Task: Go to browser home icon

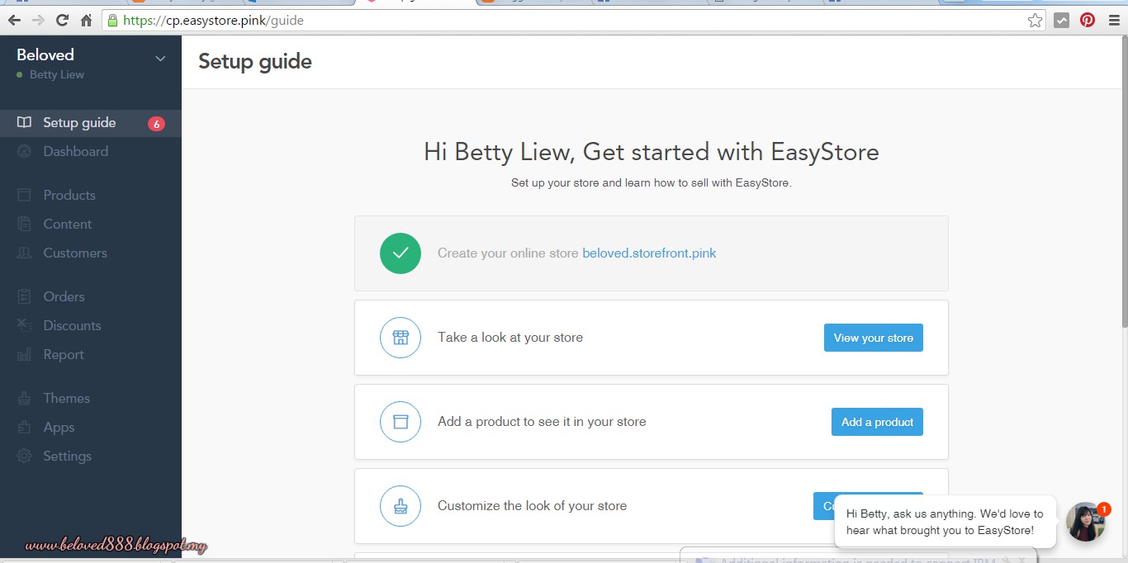Action: [86, 21]
